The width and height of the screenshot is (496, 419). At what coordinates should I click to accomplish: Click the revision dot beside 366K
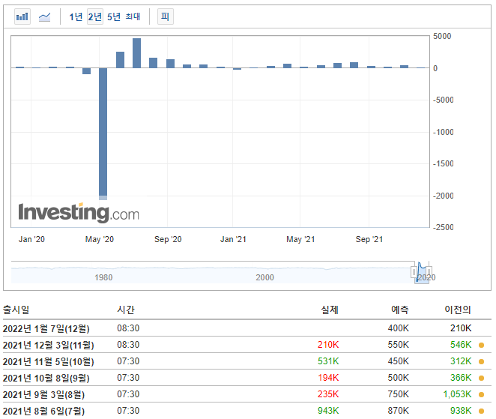482,378
